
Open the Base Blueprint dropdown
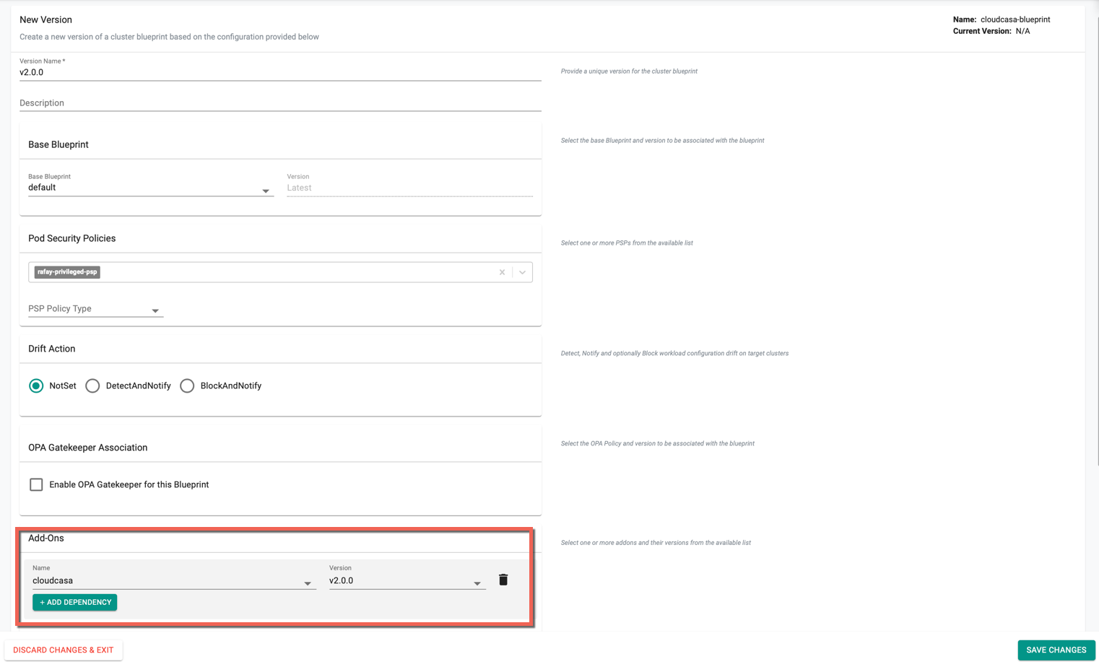[x=150, y=188]
